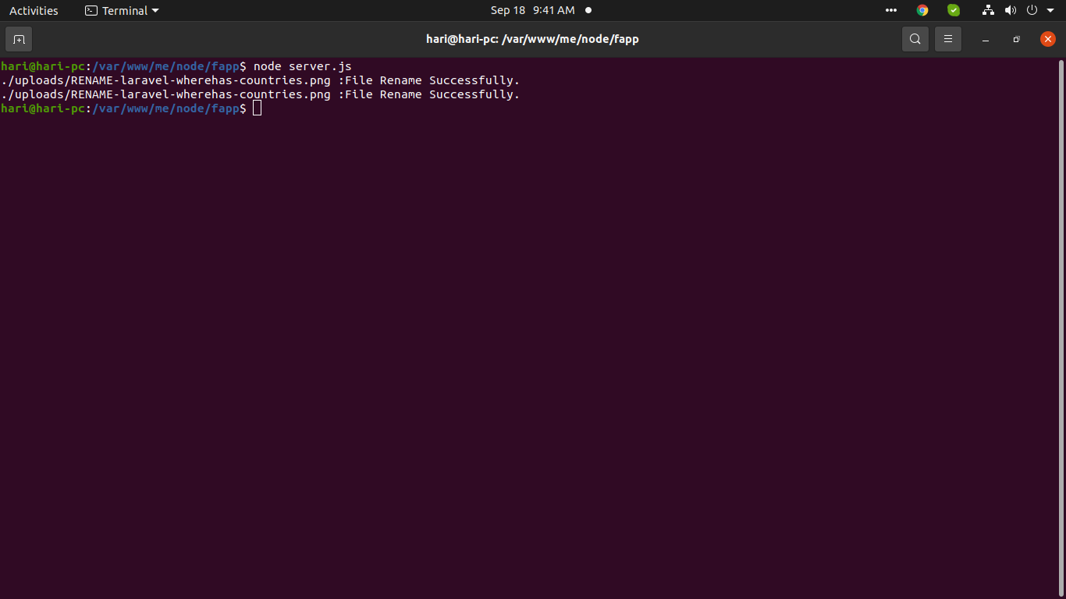Open a new terminal tab
Image resolution: width=1066 pixels, height=599 pixels.
point(18,39)
